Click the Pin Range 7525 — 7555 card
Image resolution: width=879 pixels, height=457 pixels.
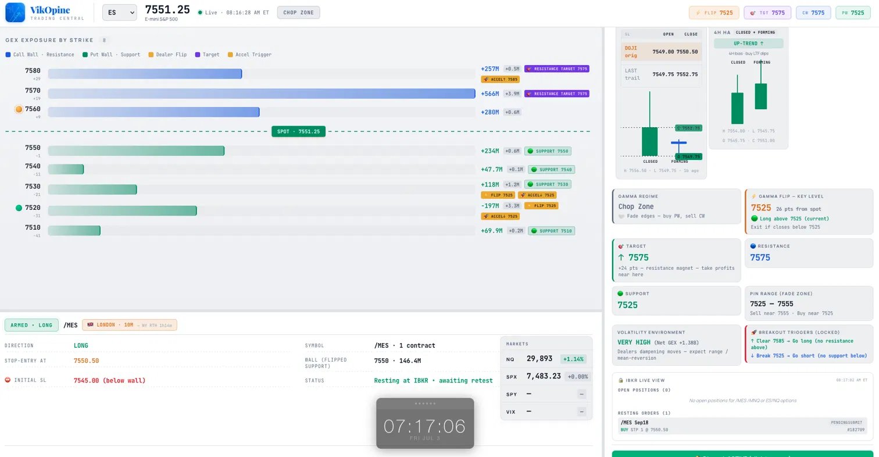[x=809, y=304]
